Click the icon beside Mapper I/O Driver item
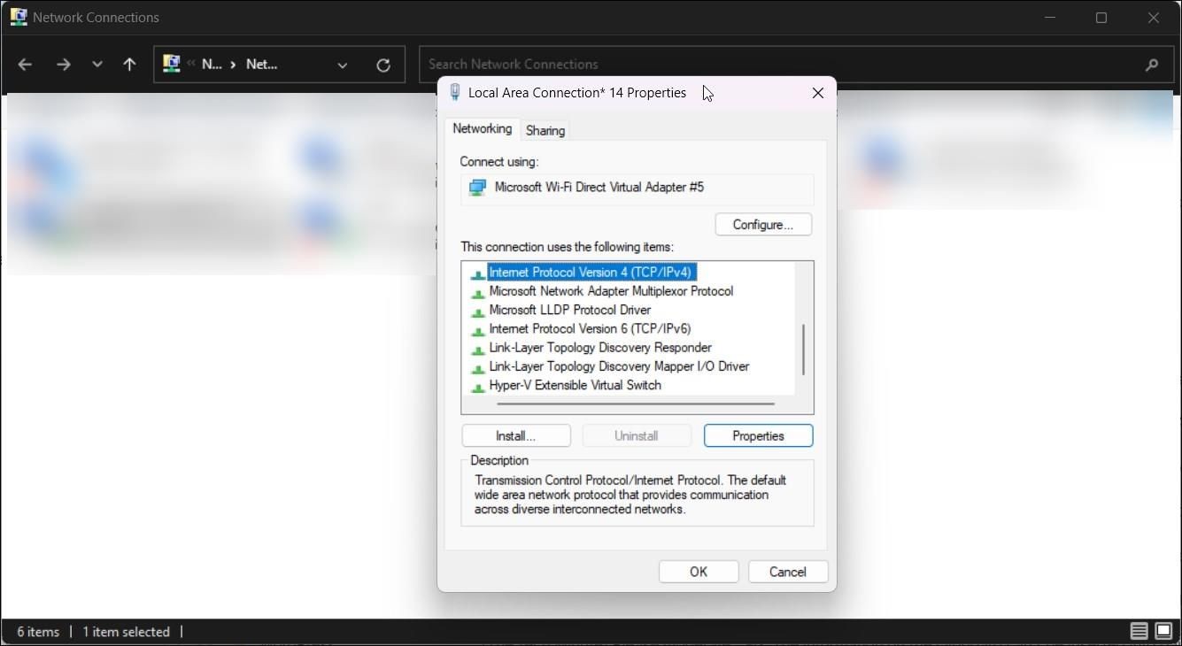 pos(477,367)
